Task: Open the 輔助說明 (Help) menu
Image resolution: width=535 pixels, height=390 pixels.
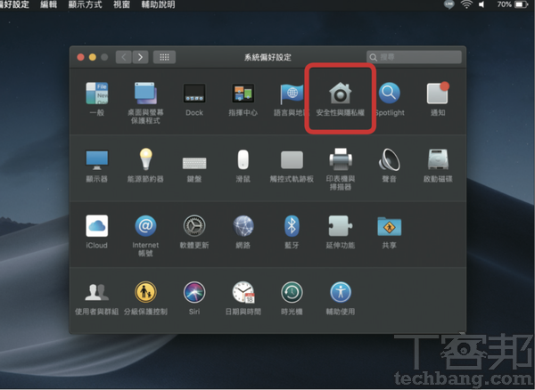Action: point(159,4)
